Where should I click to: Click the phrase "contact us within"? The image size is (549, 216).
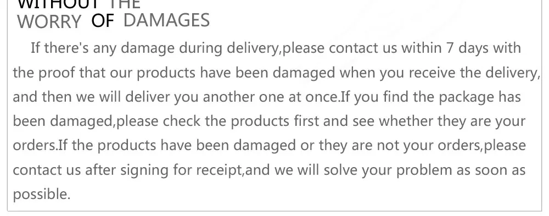pyautogui.click(x=385, y=48)
